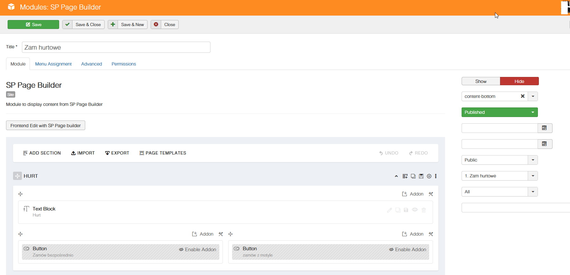Click into the Title field 'Zam hurtowe'

(116, 47)
